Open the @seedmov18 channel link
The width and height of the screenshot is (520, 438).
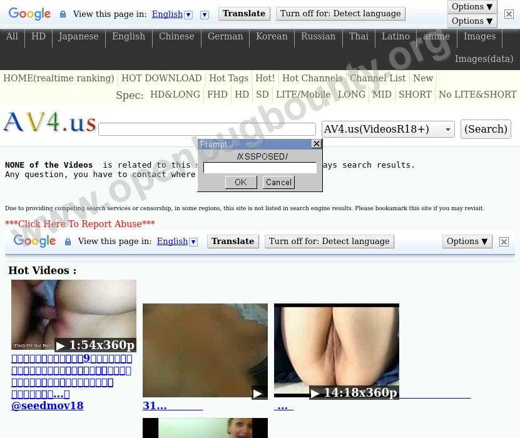[x=47, y=405]
